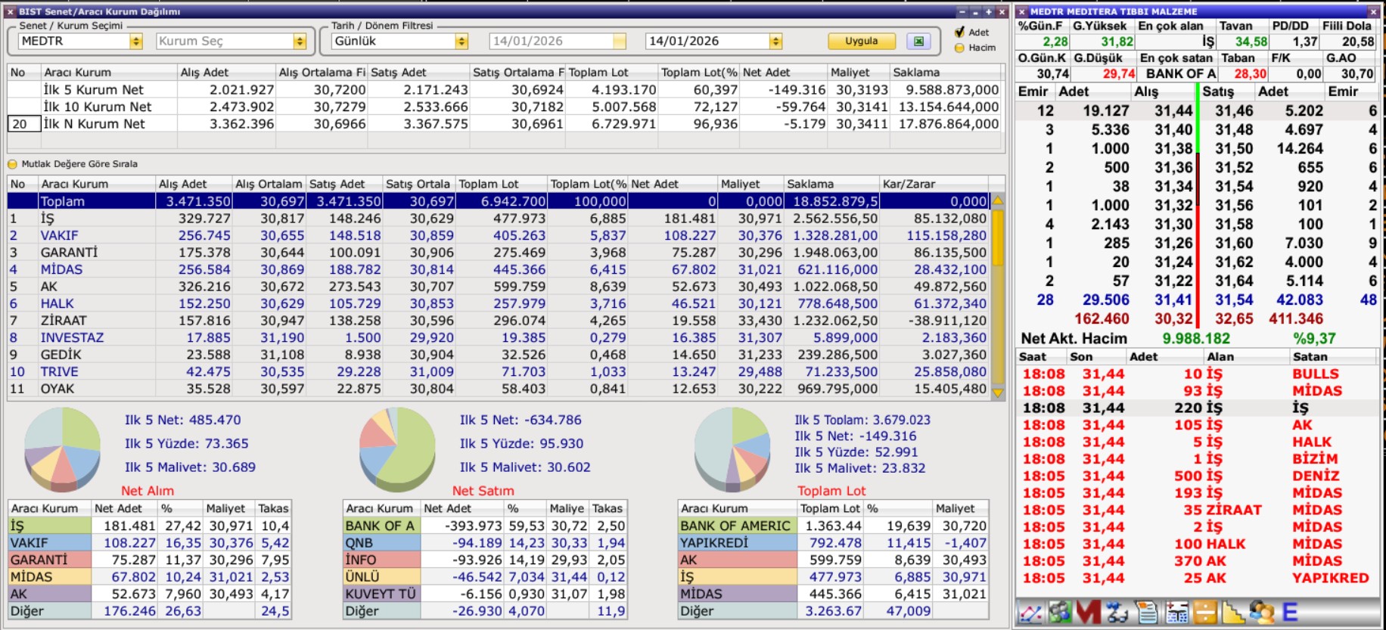Expand the Kurum Seç dropdown

pyautogui.click(x=300, y=42)
